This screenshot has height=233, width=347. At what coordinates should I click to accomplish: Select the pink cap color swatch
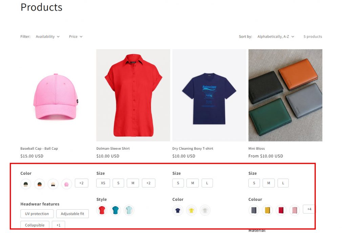(66, 184)
